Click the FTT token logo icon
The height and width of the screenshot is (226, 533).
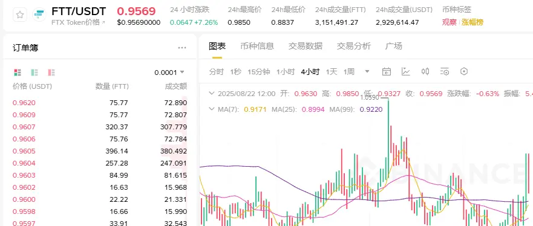[39, 15]
